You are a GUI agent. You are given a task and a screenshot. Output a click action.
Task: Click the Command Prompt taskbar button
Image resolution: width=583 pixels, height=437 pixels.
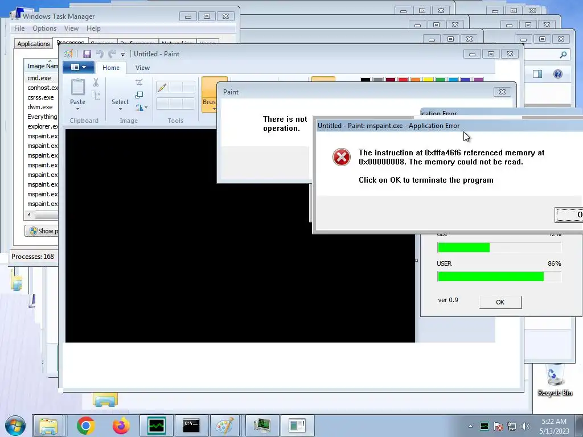pos(191,426)
